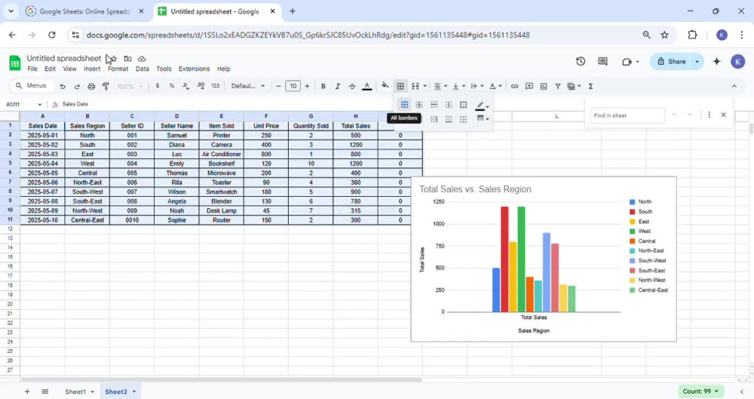Click the Undo icon in toolbar

pyautogui.click(x=63, y=86)
